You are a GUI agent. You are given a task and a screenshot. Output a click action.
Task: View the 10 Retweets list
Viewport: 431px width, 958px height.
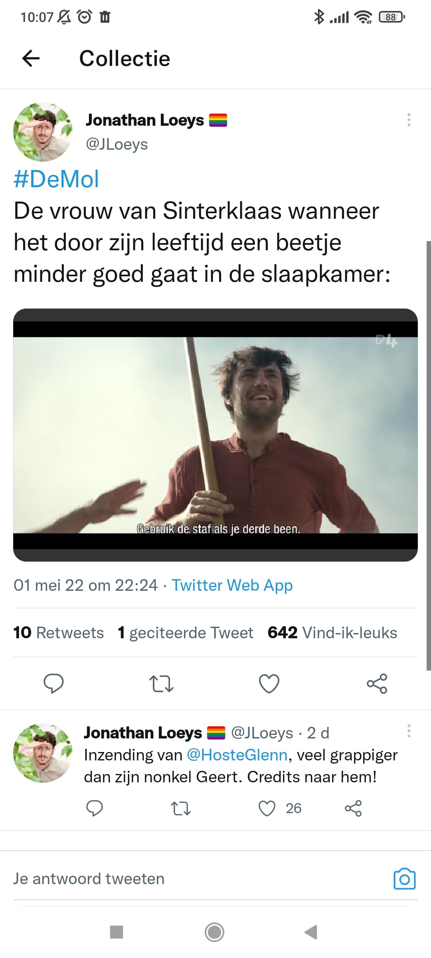click(59, 633)
